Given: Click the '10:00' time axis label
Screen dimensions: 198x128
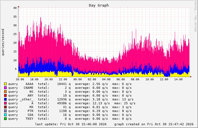Looking at the screenshot, I should pyautogui.click(x=150, y=79).
